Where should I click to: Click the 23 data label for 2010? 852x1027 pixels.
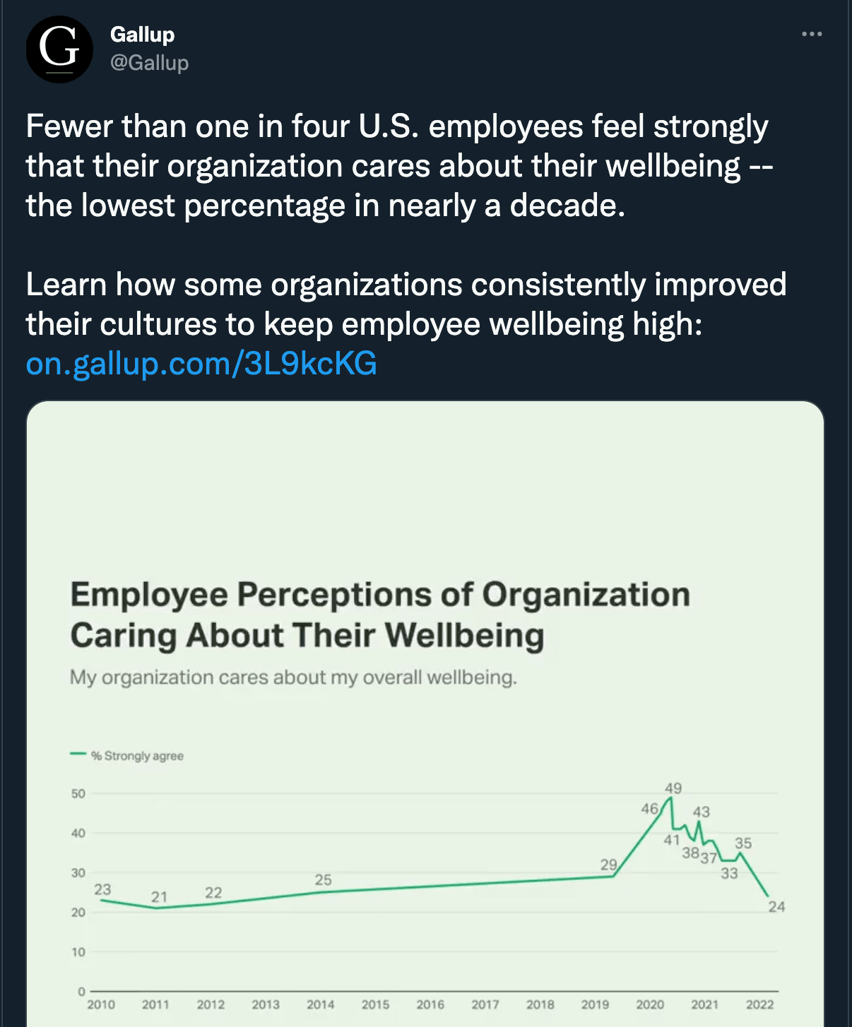point(102,889)
